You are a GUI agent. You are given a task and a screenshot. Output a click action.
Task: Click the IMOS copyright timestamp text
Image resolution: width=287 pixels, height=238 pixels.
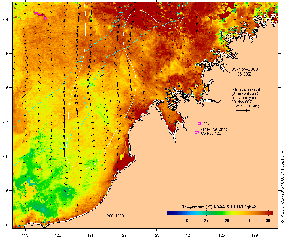pyautogui.click(x=282, y=187)
